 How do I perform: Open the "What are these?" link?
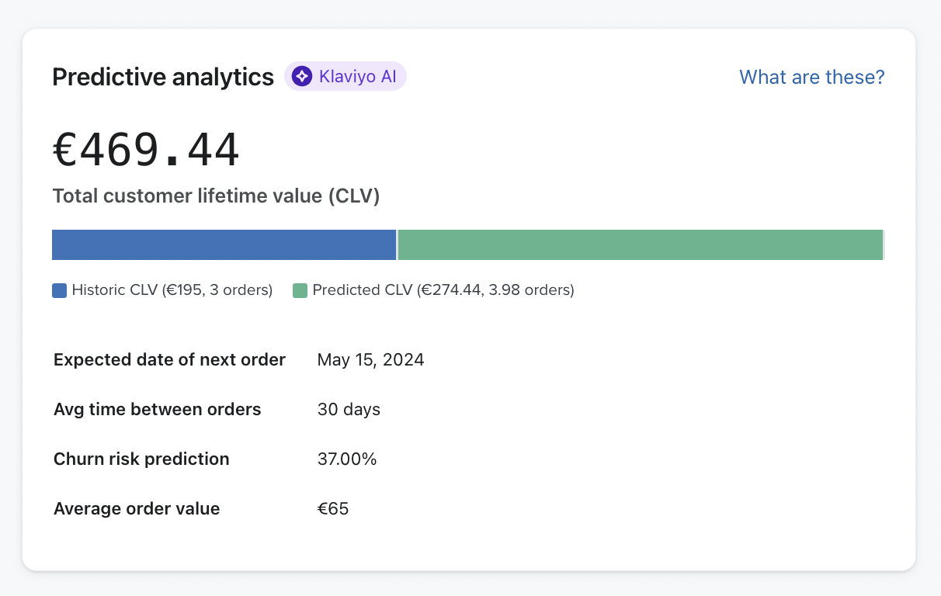(811, 77)
